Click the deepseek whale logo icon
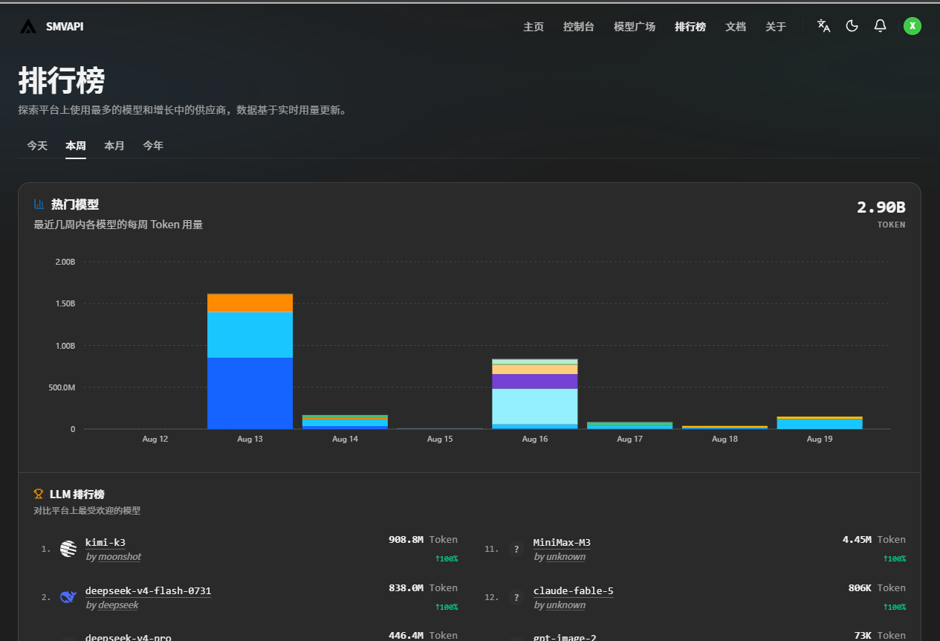940x641 pixels. (68, 597)
